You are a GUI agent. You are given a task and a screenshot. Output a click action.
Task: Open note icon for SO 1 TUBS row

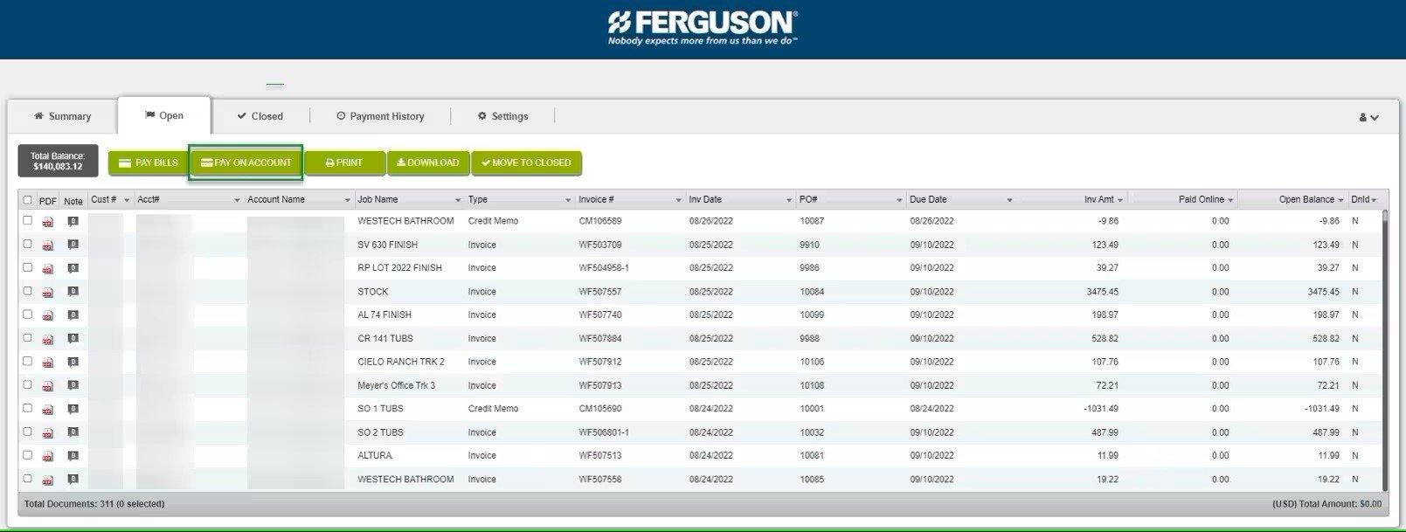[73, 409]
